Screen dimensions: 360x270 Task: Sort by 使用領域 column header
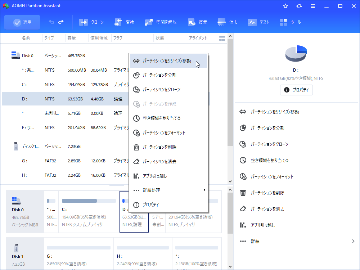pyautogui.click(x=99, y=38)
